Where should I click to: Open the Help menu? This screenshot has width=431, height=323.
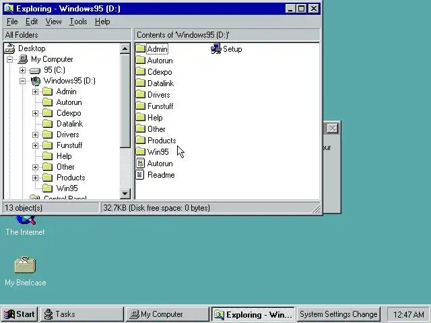(x=102, y=22)
